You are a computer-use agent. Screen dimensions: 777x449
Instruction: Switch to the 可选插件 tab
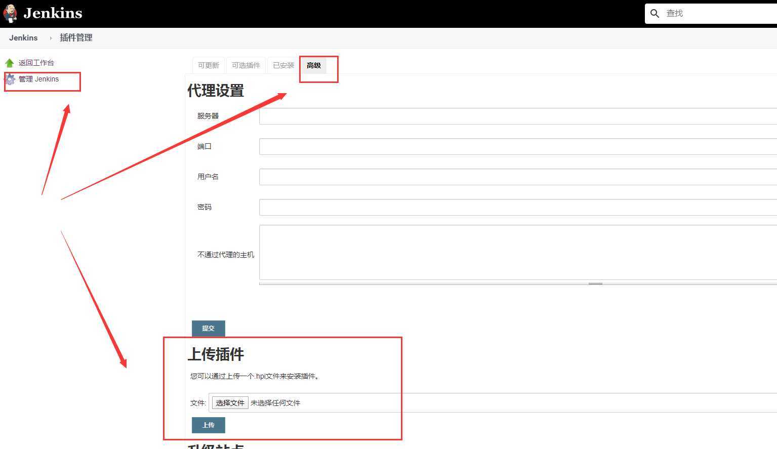[x=246, y=65]
